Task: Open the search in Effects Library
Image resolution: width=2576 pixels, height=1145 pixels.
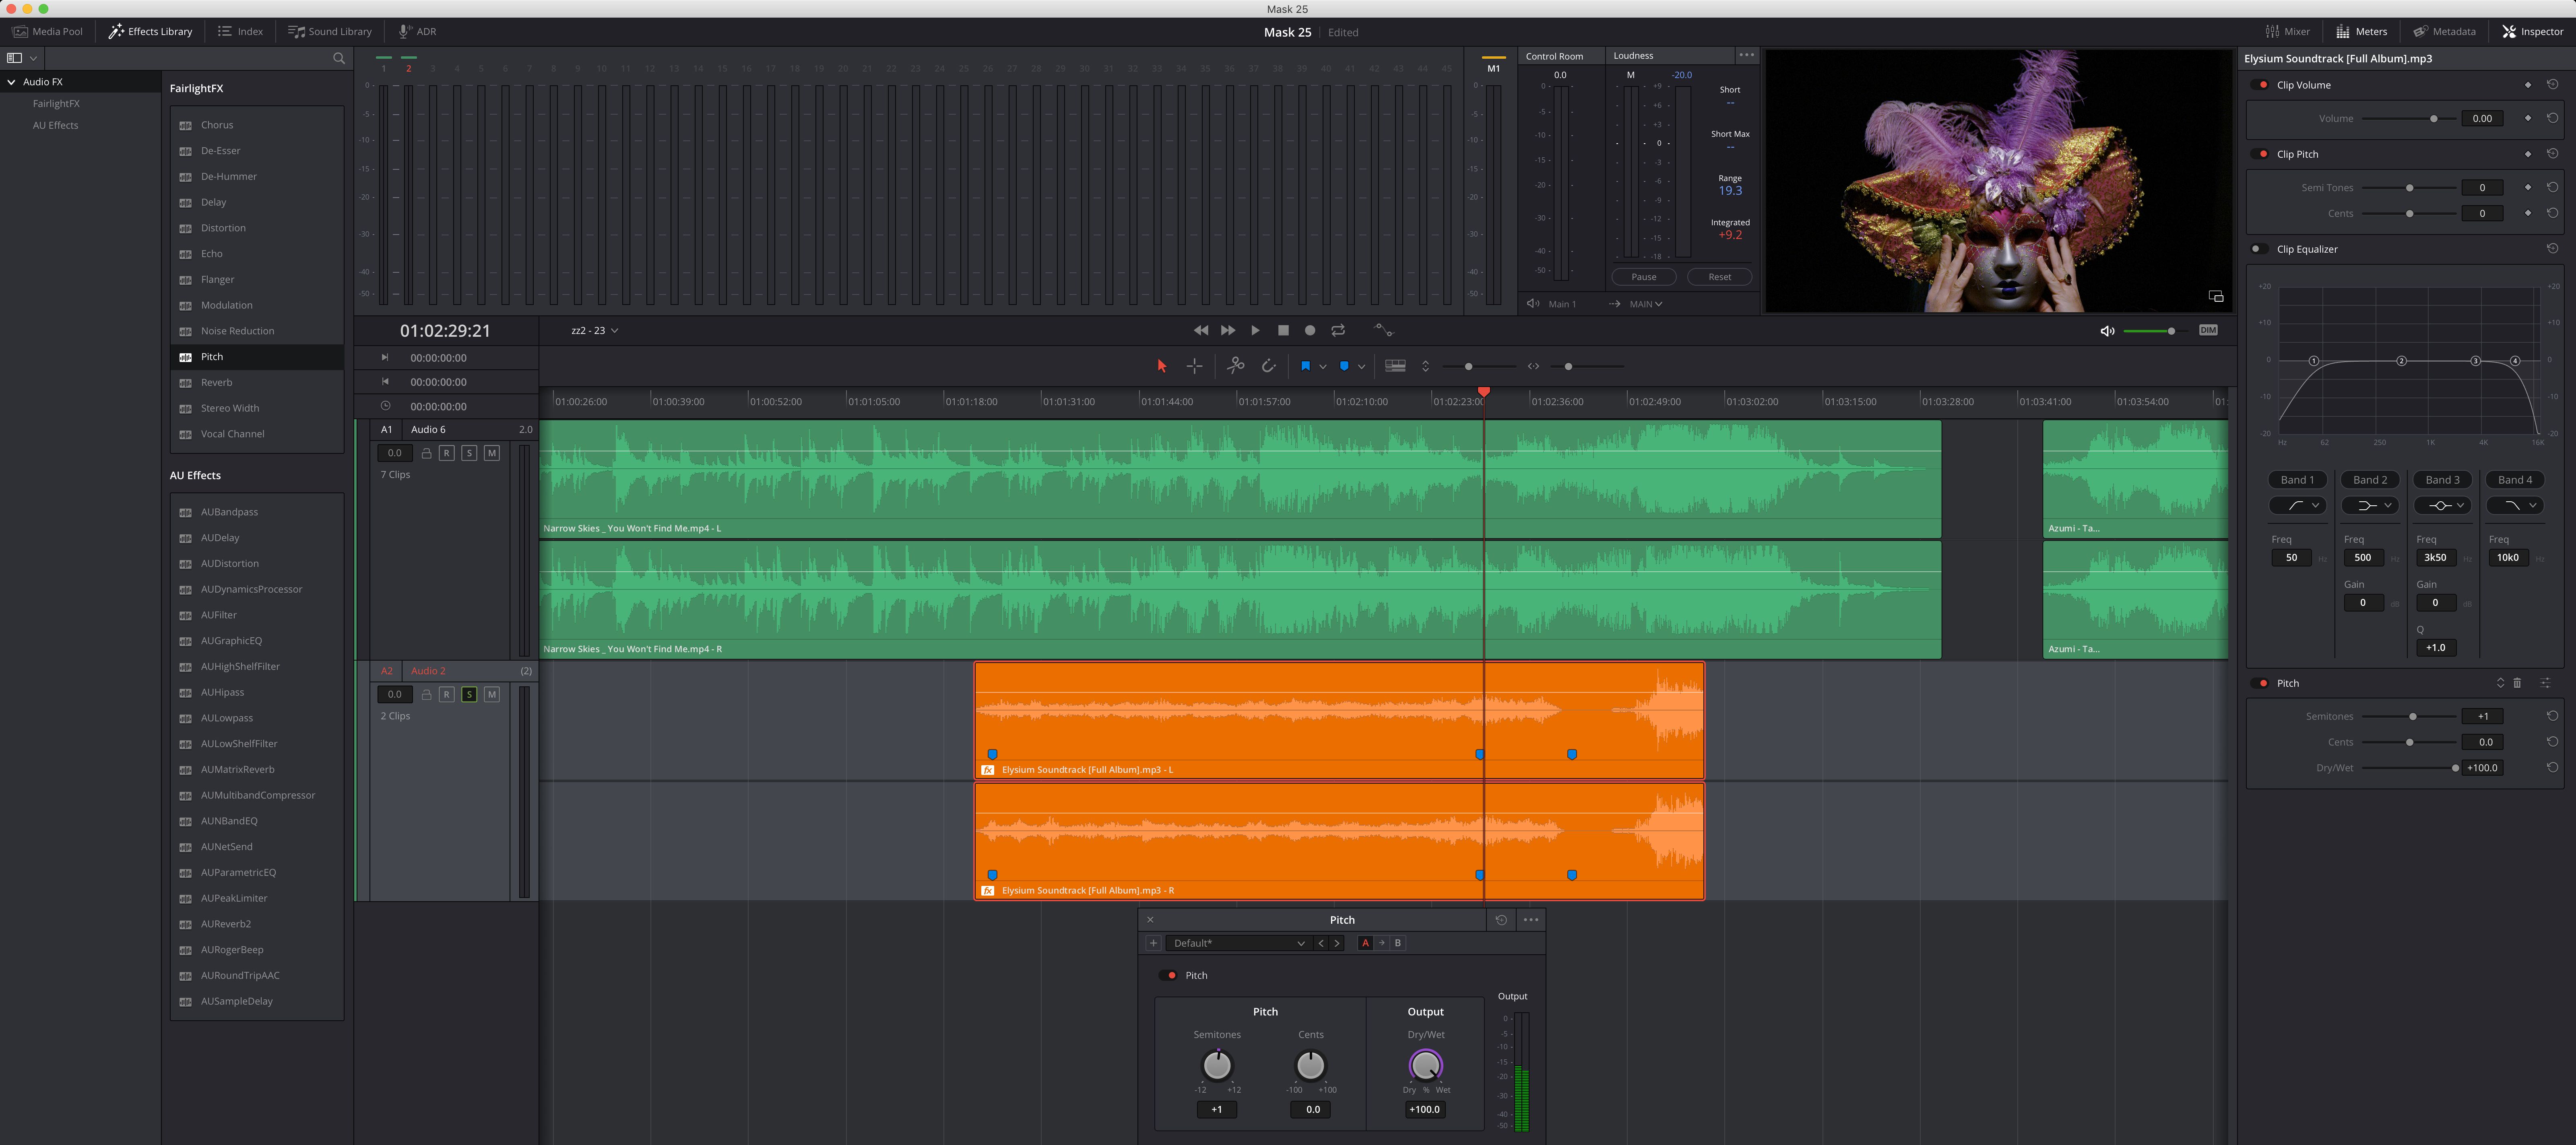Action: (339, 58)
